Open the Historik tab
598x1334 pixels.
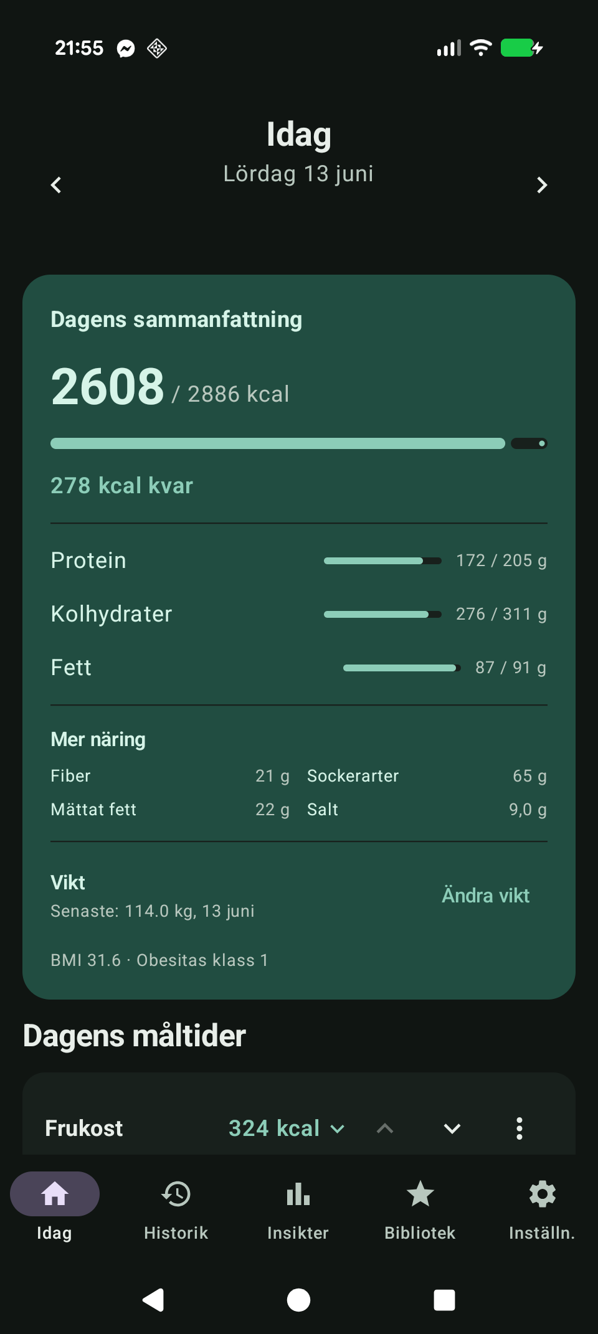point(176,1207)
